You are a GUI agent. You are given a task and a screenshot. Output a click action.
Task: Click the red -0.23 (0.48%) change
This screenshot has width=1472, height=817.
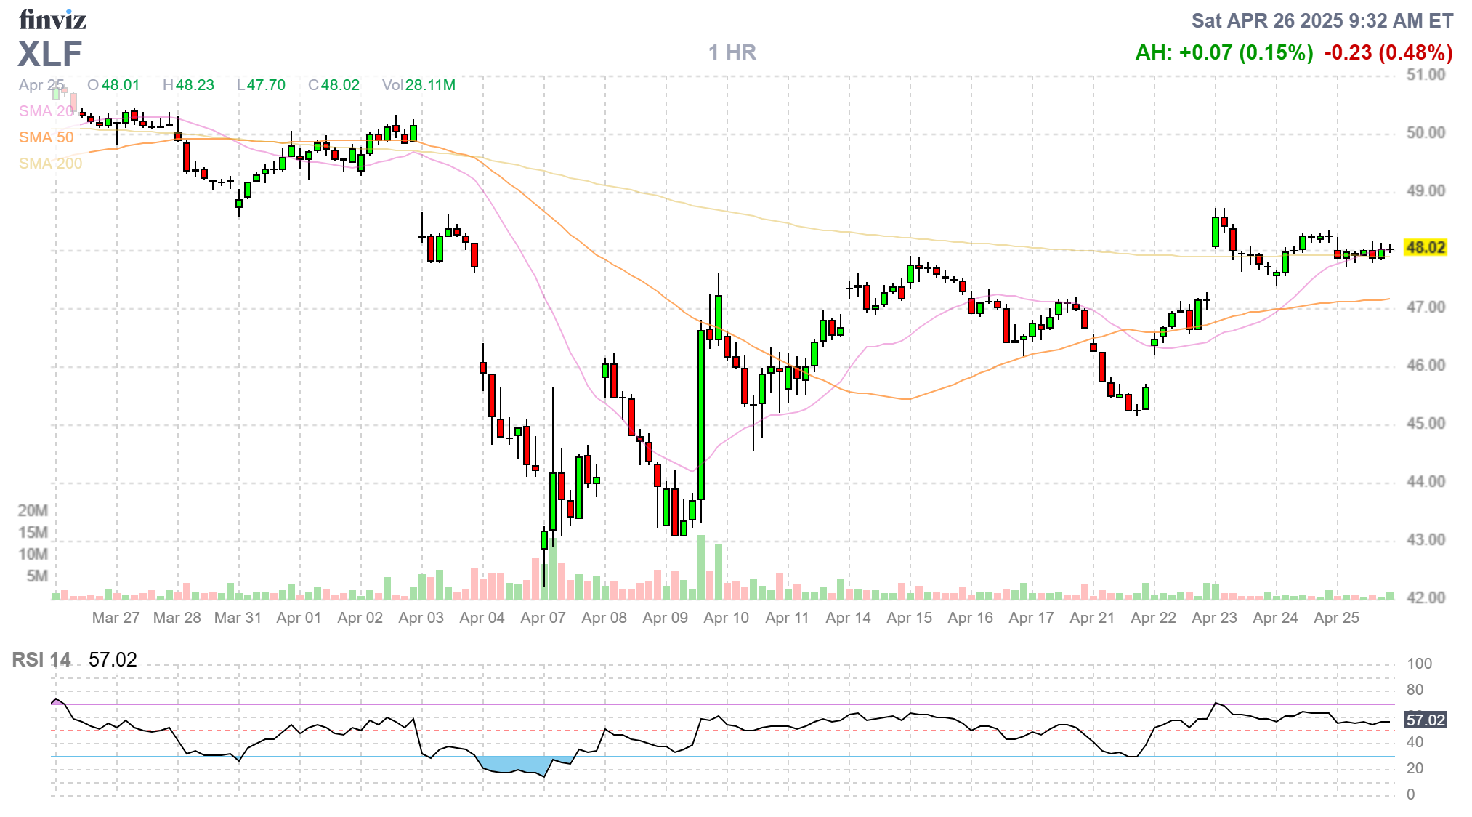[x=1388, y=52]
